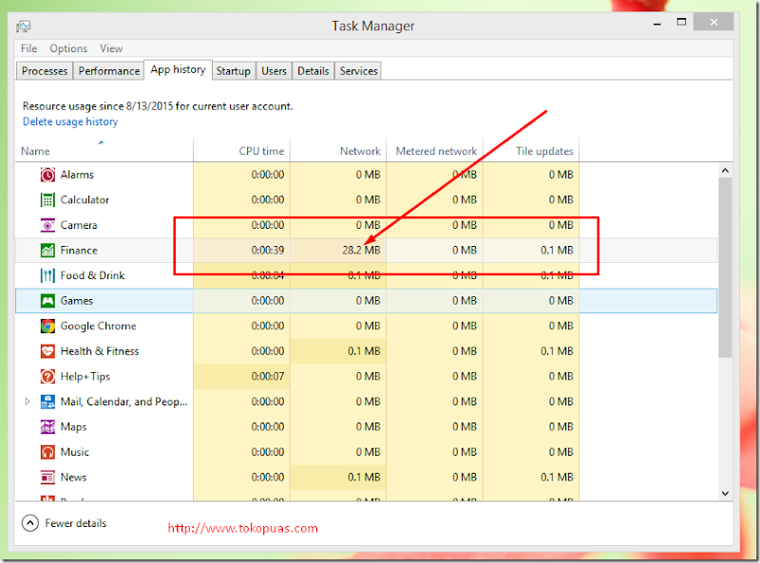Switch to the Details tab

point(313,71)
